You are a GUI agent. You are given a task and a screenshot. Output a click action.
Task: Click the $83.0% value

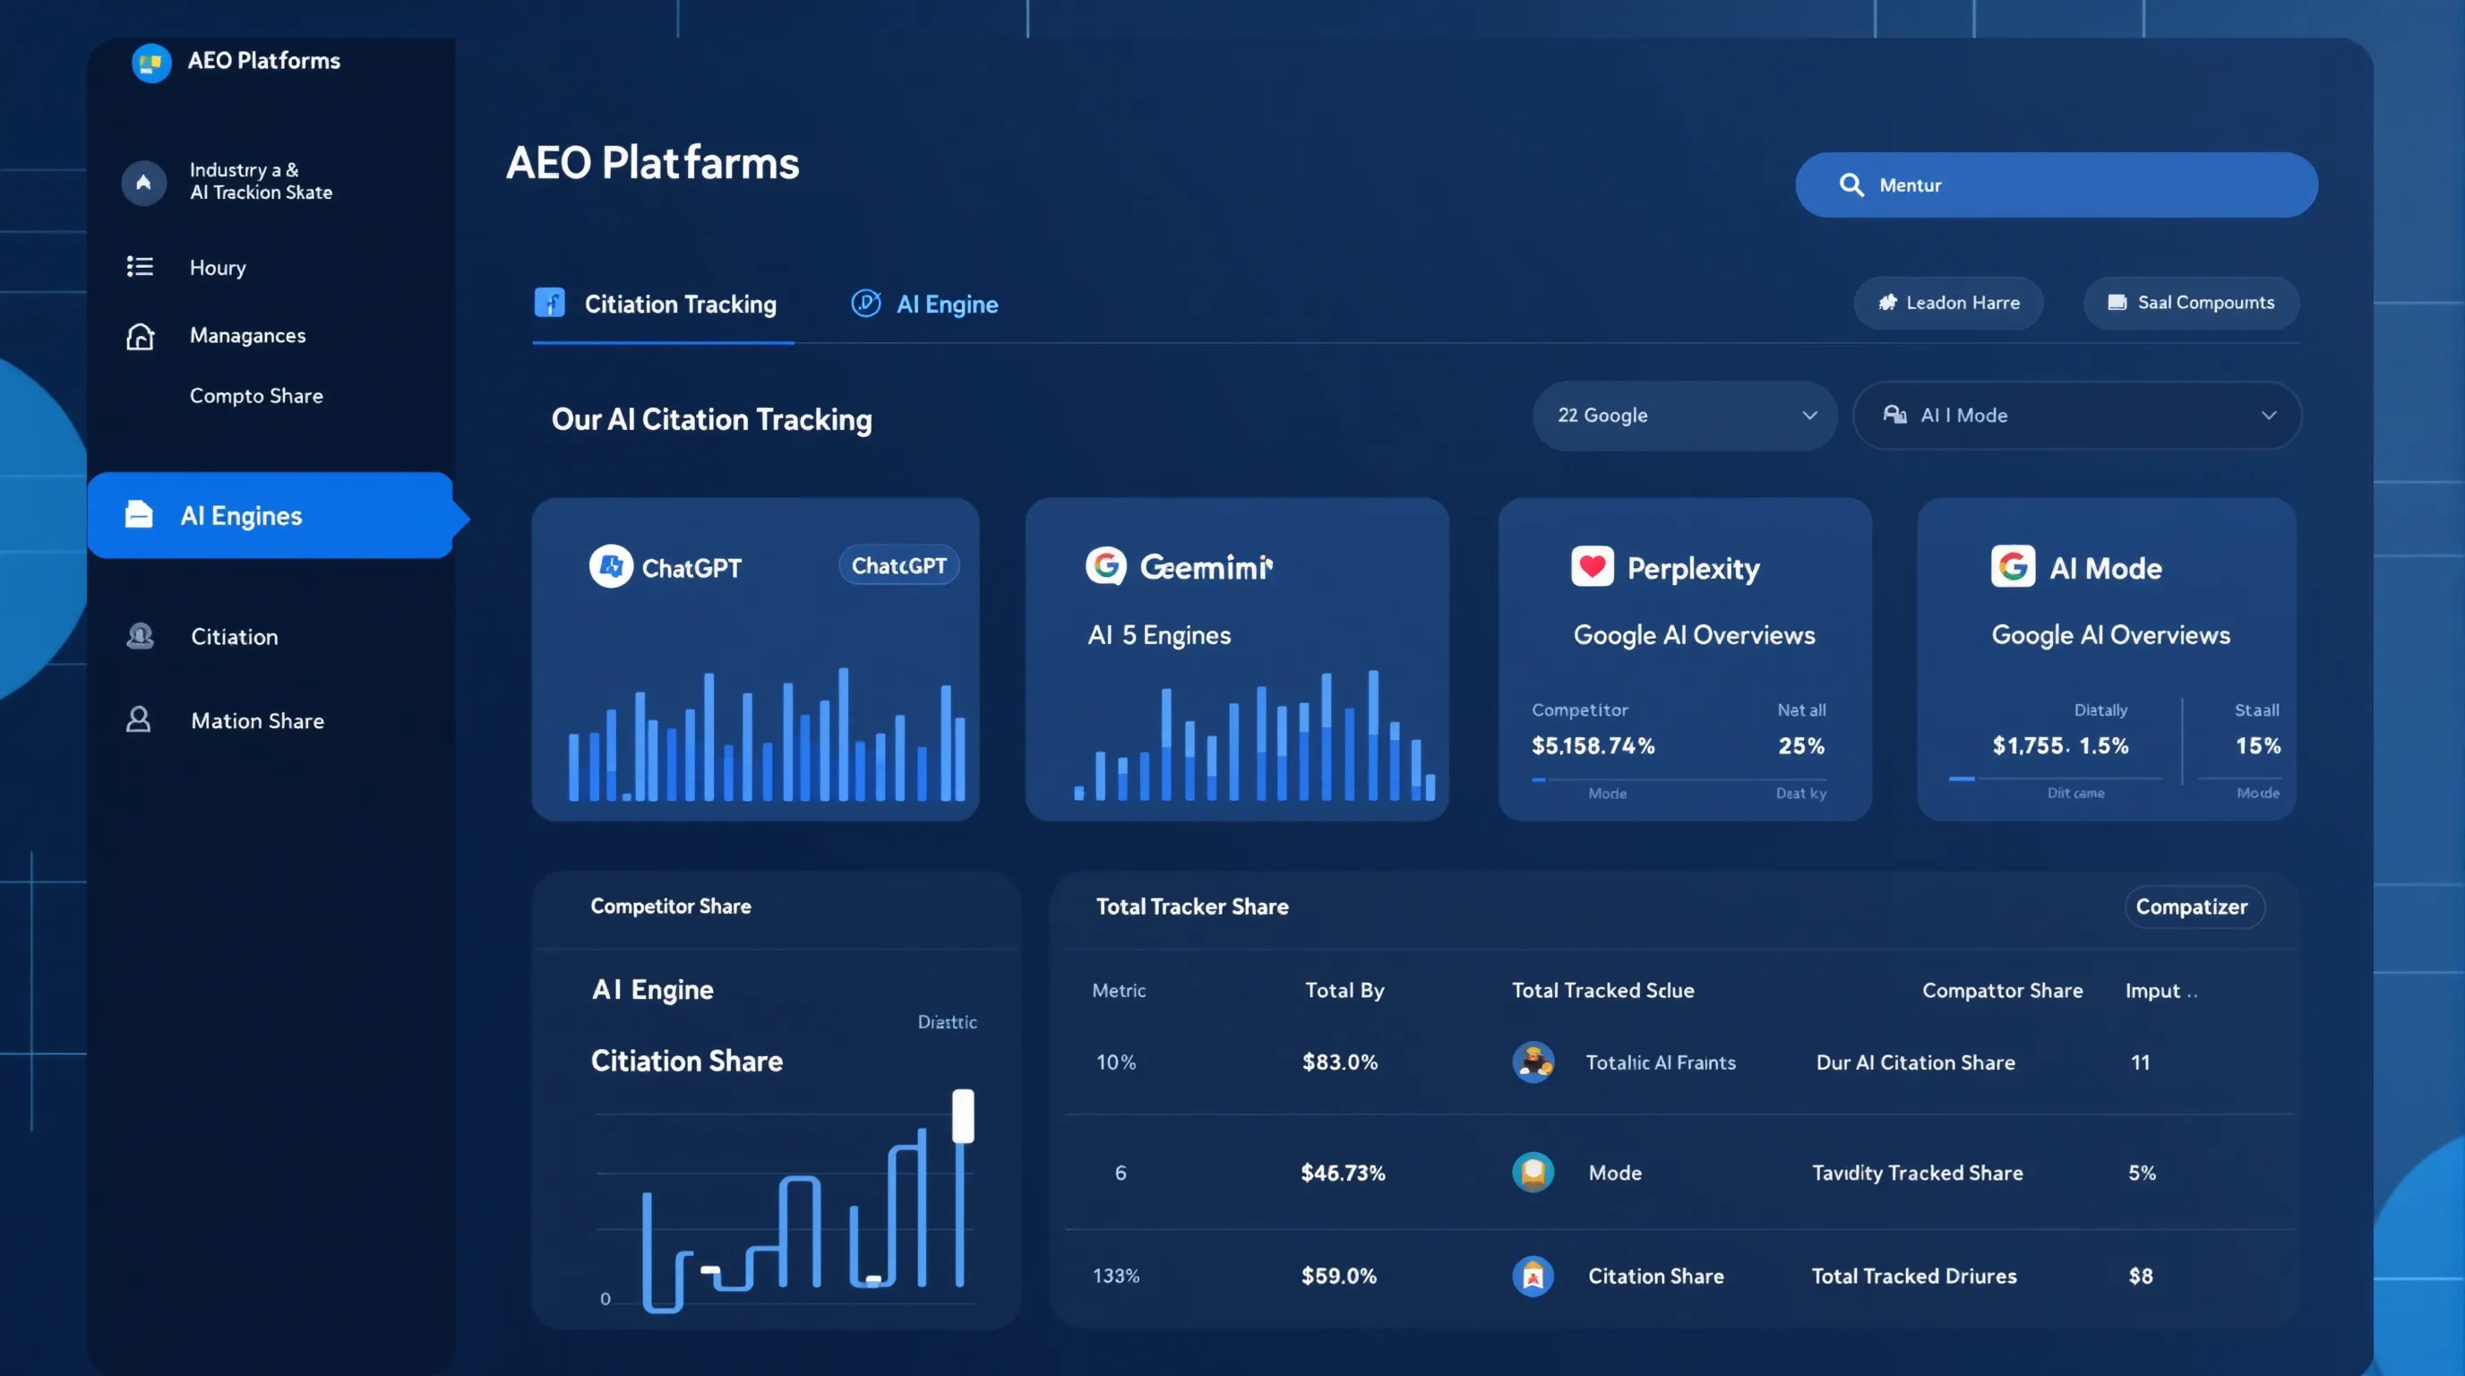pos(1340,1062)
